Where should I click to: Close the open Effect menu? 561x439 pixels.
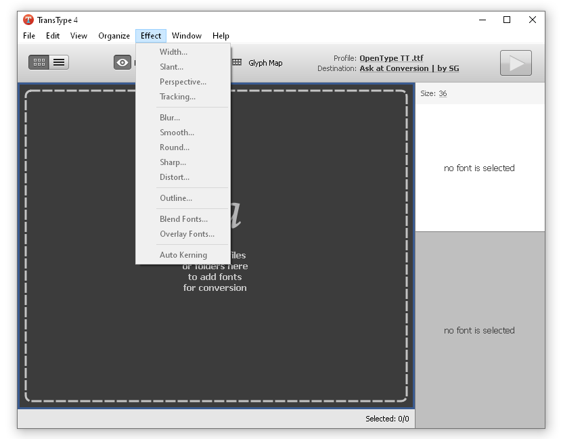(151, 36)
